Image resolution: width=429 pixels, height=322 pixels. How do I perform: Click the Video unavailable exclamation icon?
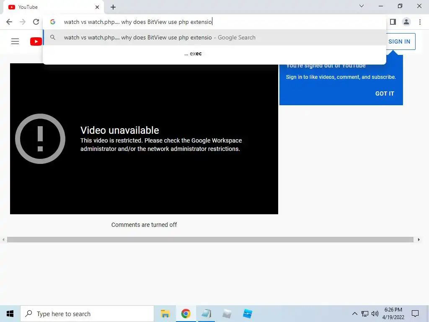[x=40, y=139]
